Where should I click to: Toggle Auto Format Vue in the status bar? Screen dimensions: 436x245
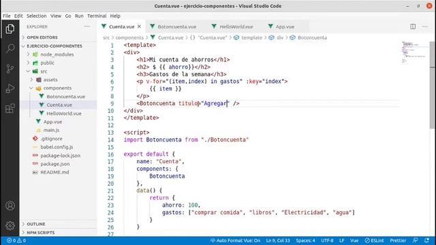235,240
